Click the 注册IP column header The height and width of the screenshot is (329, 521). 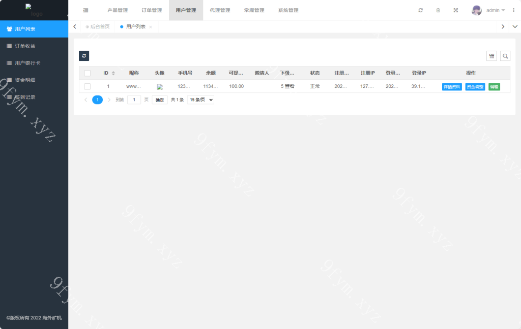368,73
